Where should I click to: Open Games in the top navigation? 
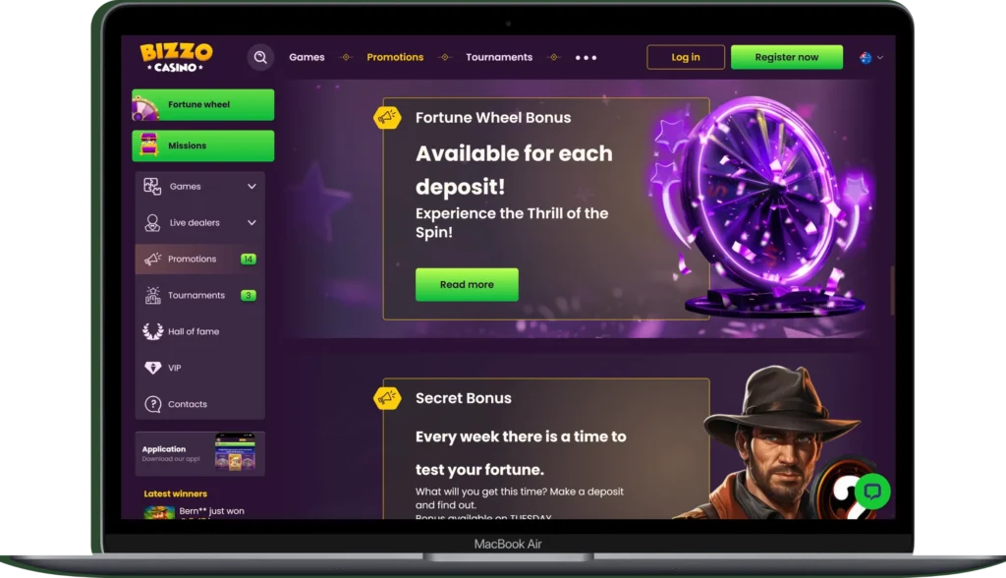307,57
